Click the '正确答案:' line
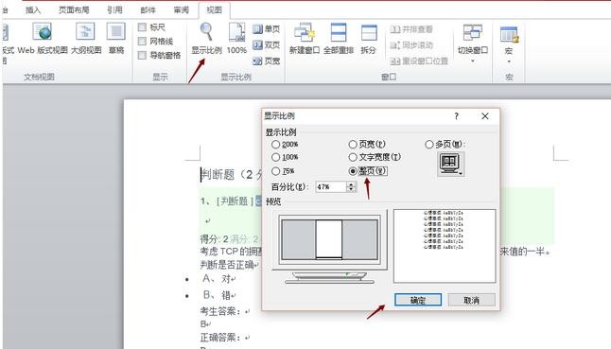Viewport: 611px width, 349px height. coord(225,338)
